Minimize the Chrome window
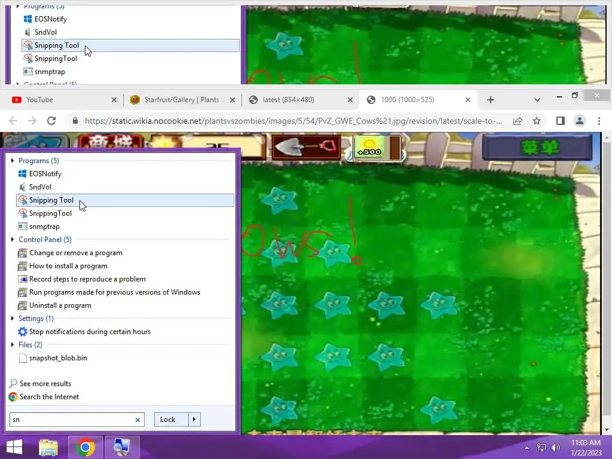The width and height of the screenshot is (612, 459). 559,96
